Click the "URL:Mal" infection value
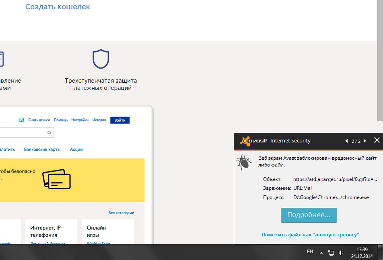Screen dimensions: 383x260 303,188
